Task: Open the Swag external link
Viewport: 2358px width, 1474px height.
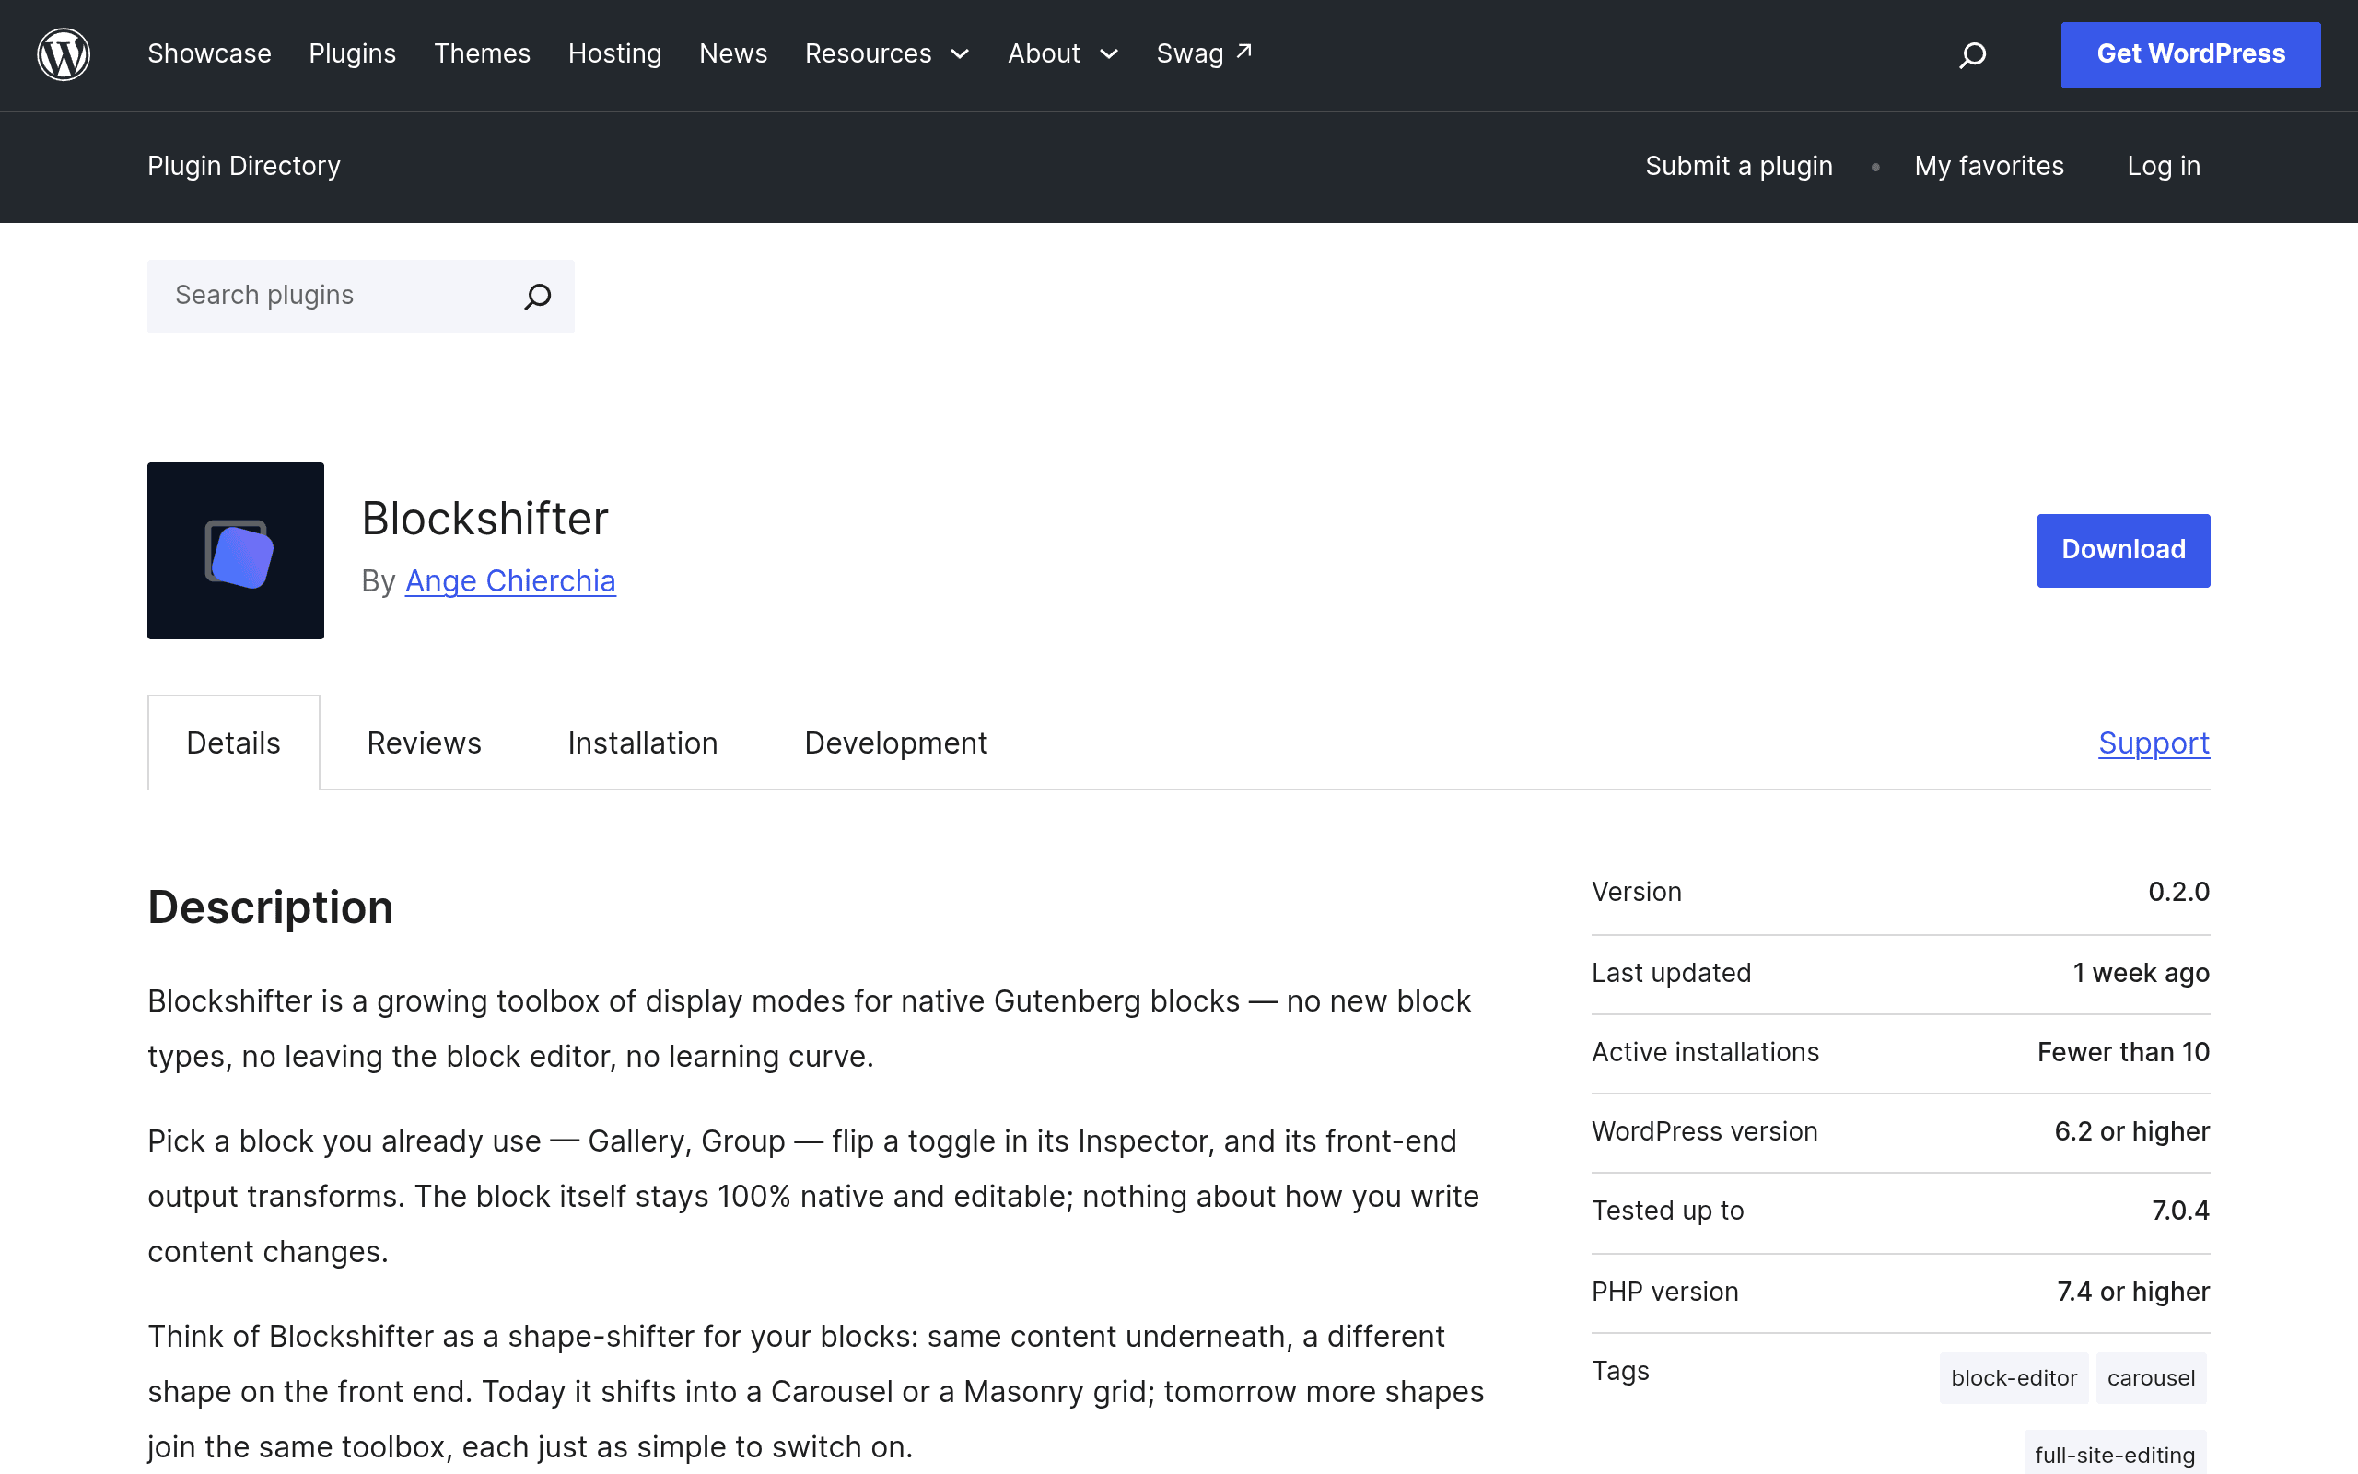Action: pos(1205,53)
